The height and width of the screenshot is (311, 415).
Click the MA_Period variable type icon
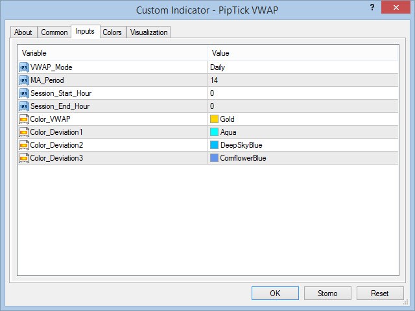point(24,80)
